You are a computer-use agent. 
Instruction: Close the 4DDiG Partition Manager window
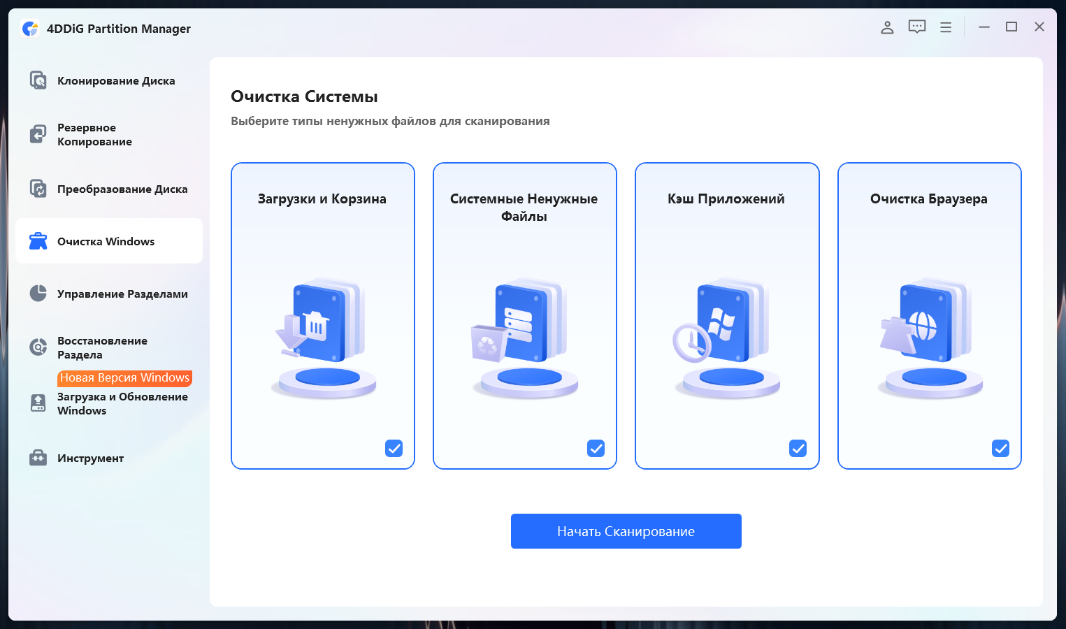[1039, 27]
